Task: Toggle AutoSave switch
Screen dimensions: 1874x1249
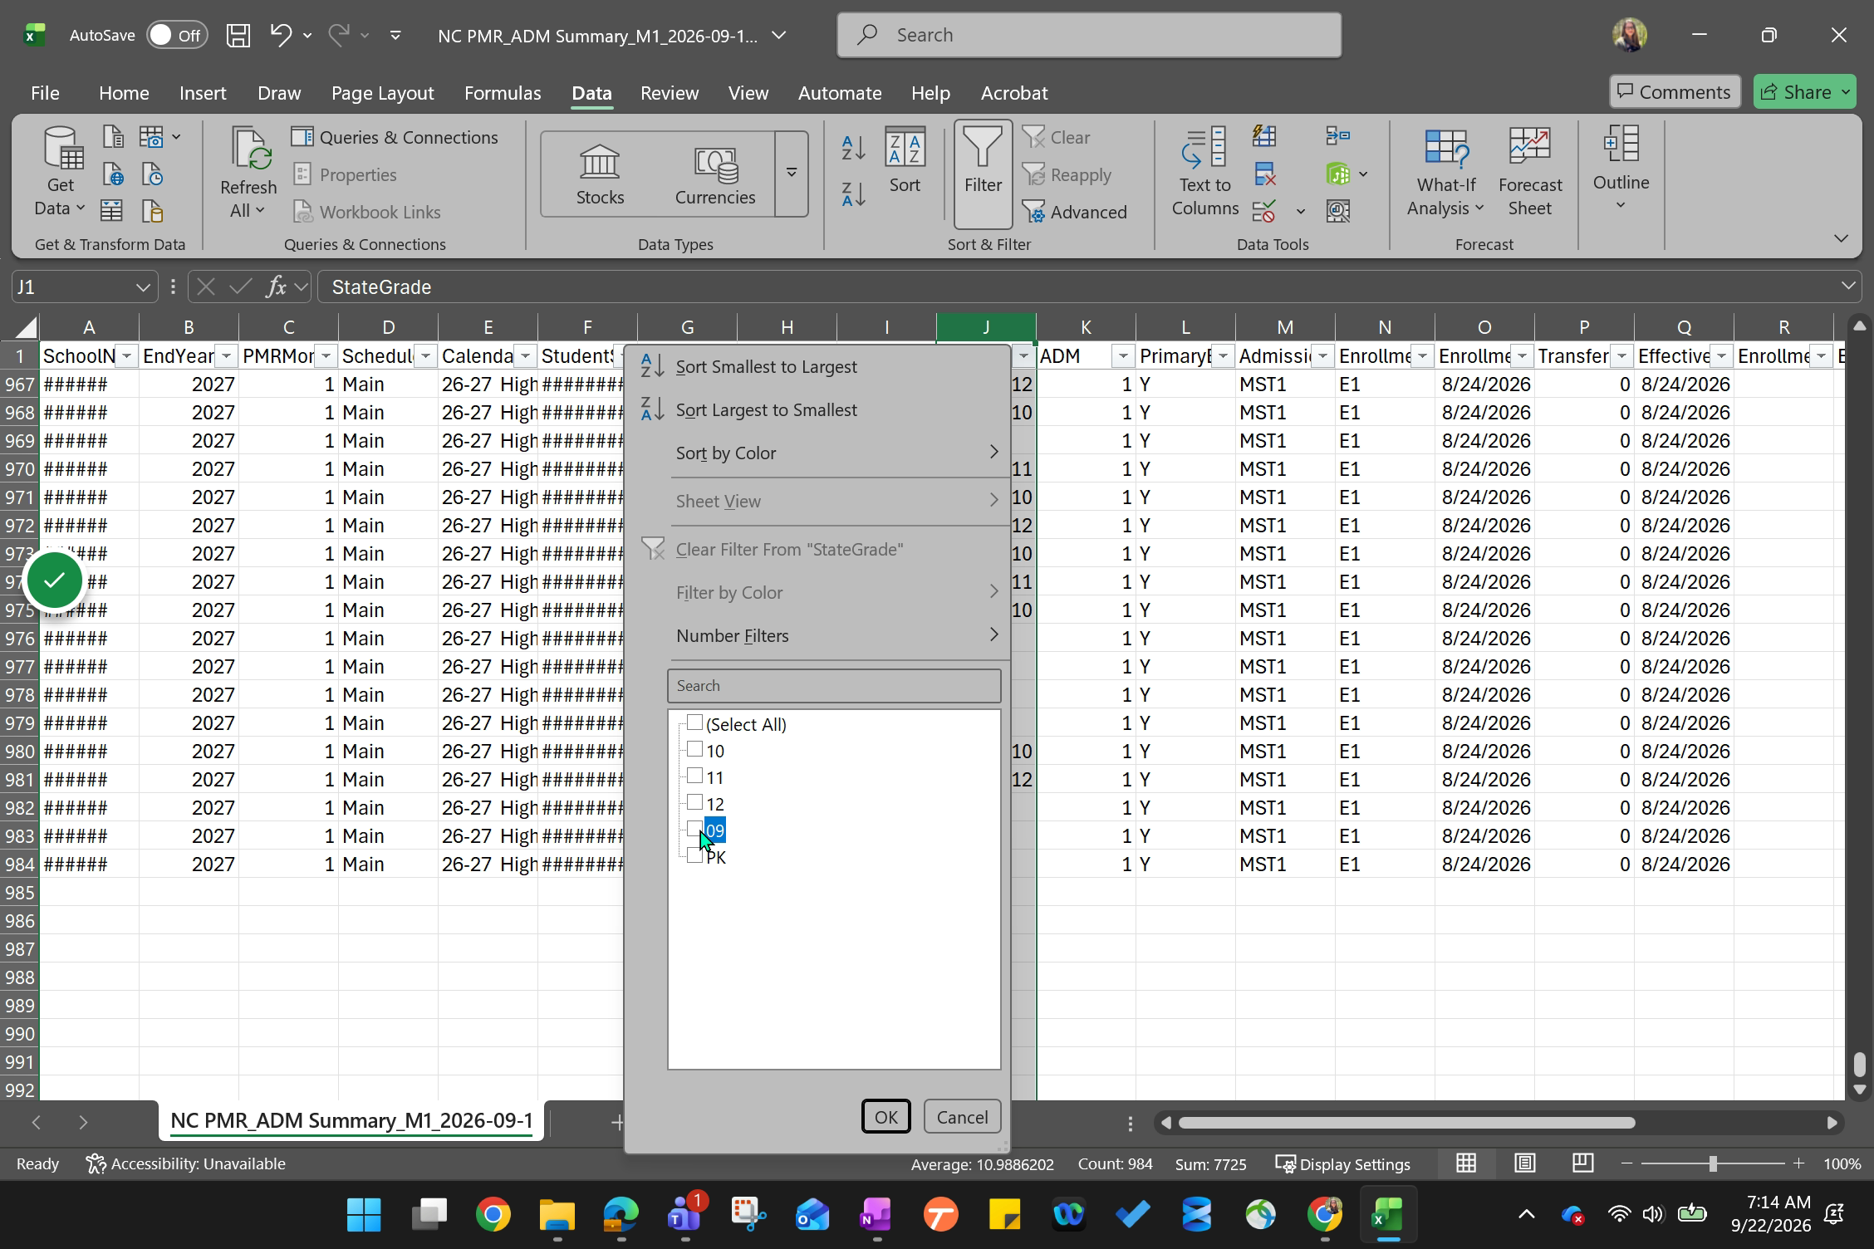Action: [x=177, y=35]
